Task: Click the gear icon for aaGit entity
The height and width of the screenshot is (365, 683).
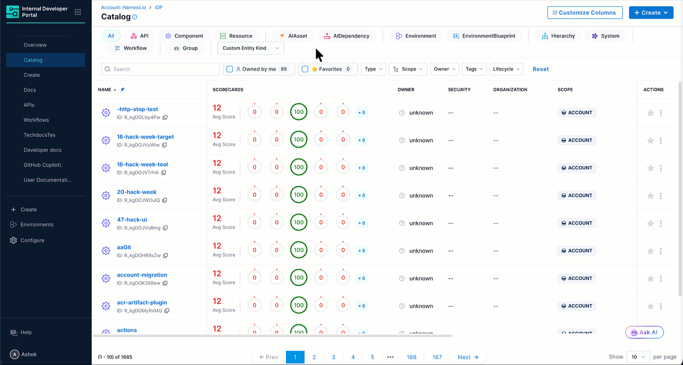Action: (x=106, y=251)
